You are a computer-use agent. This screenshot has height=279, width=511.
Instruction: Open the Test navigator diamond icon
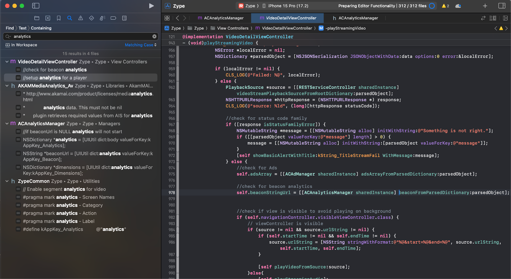tap(91, 18)
